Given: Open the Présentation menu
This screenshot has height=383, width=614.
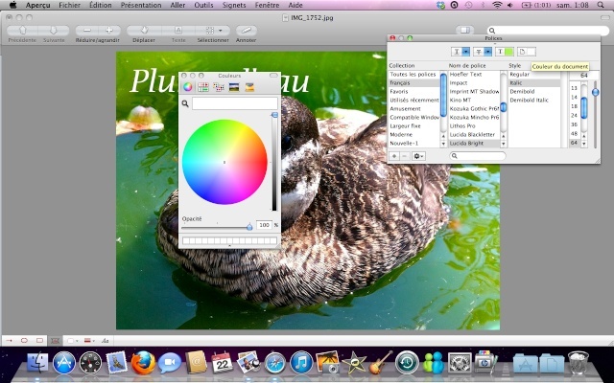Looking at the screenshot, I should click(140, 5).
